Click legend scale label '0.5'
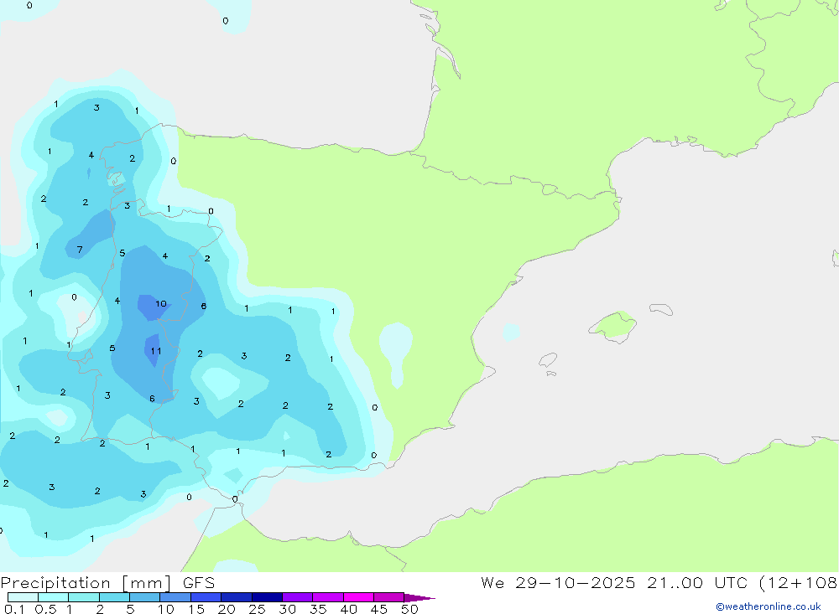The height and width of the screenshot is (614, 839). 45,609
